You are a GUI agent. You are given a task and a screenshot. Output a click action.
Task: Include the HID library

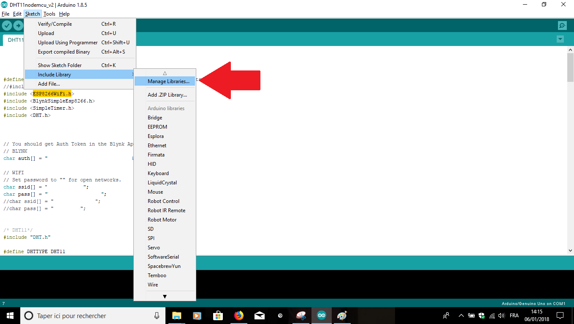click(x=165, y=164)
